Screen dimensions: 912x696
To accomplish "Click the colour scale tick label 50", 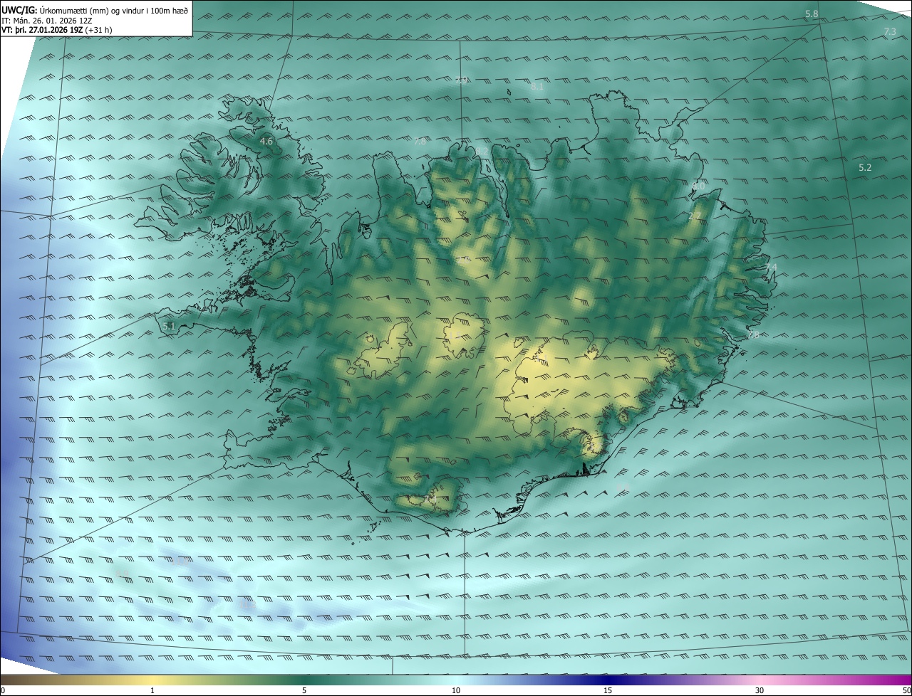I will [906, 690].
